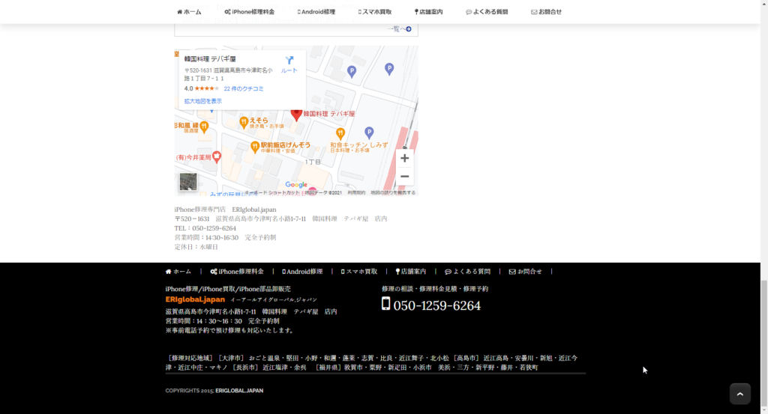768x414 pixels.
Task: Click the えそら restaurant marker on the map
Action: (x=244, y=122)
